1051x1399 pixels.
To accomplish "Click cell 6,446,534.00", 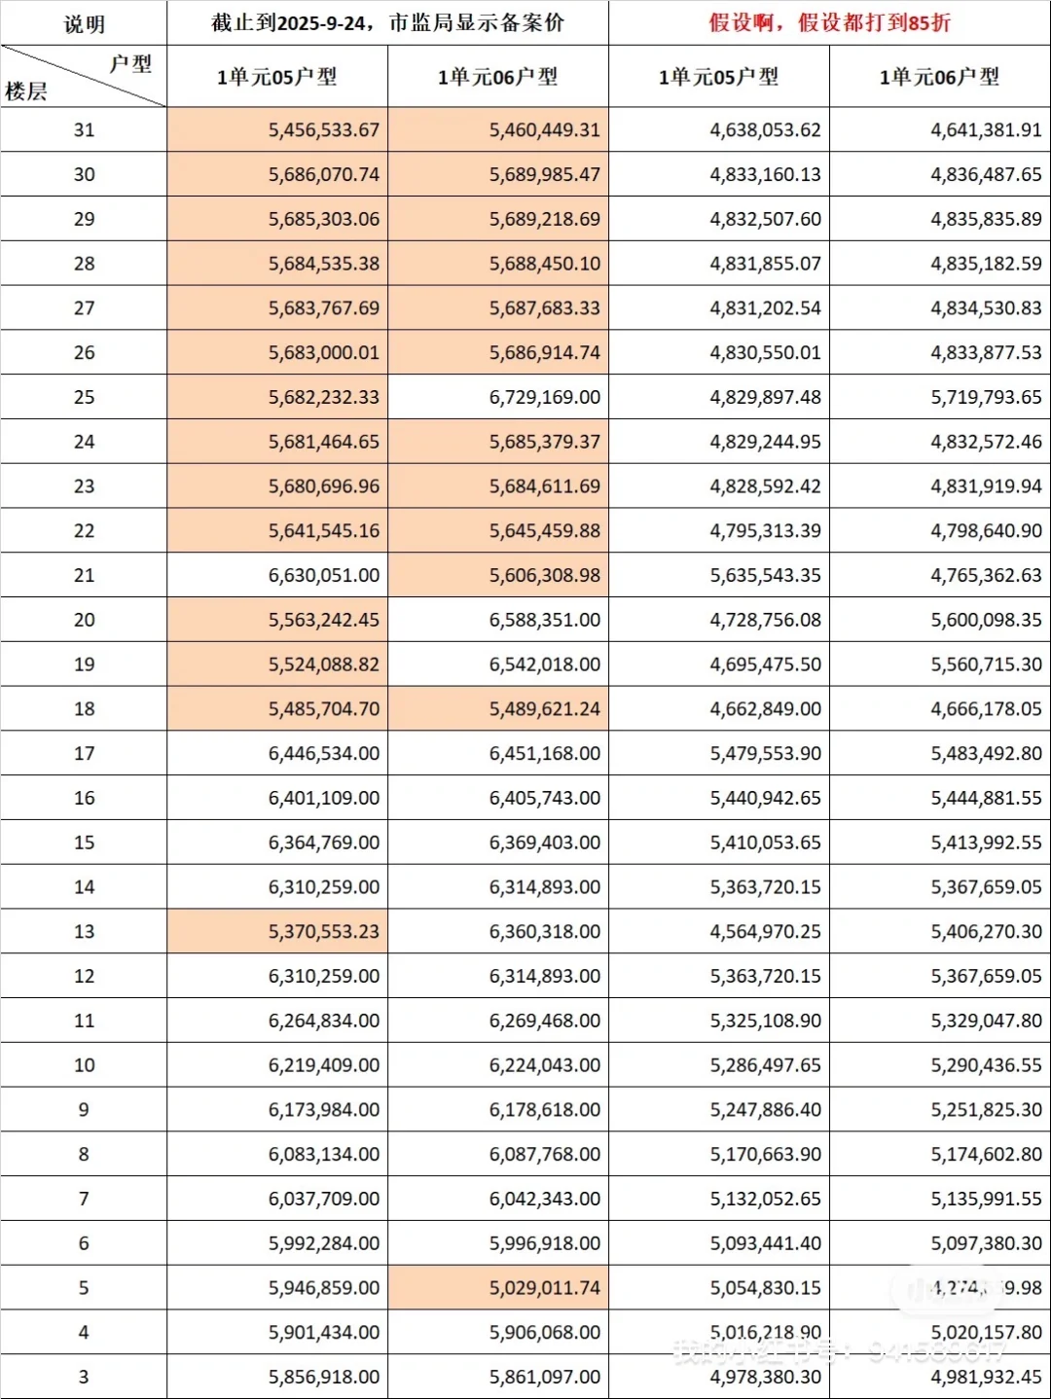I will (x=277, y=753).
